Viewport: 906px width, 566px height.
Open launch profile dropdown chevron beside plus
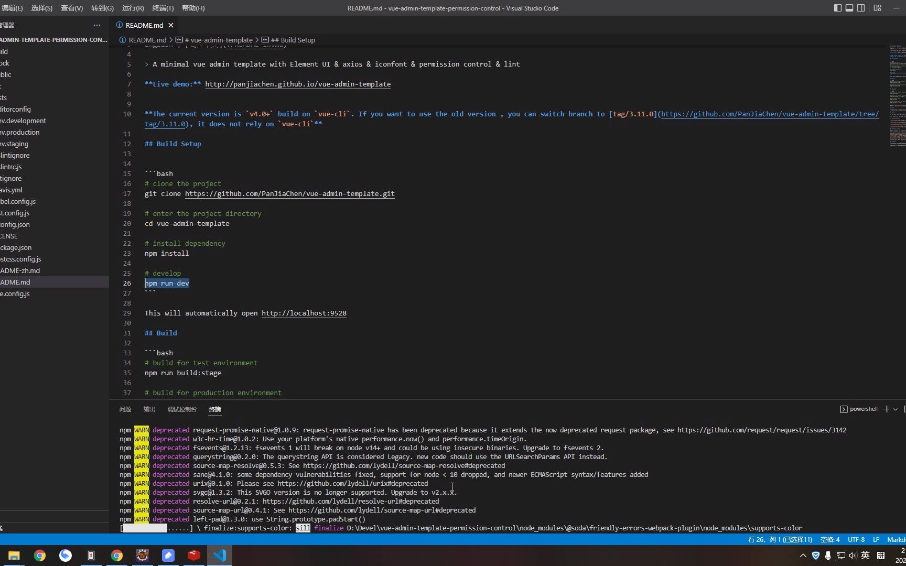pyautogui.click(x=896, y=409)
